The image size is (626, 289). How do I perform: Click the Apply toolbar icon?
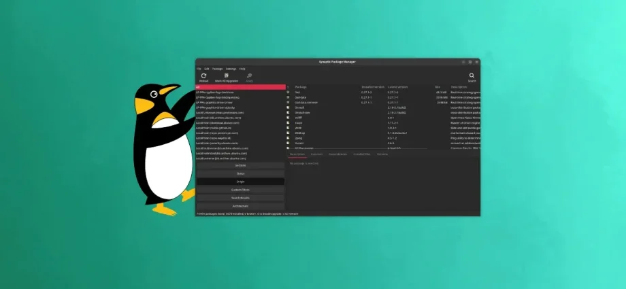click(x=250, y=75)
